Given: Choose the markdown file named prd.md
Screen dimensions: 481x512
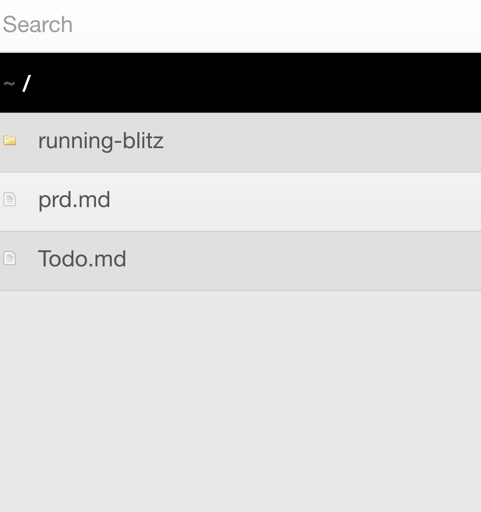Looking at the screenshot, I should click(x=74, y=200).
